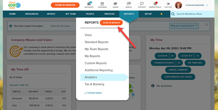Click Expand Menu at bottom of Reports
Image resolution: width=218 pixels, height=110 pixels.
(x=93, y=93)
